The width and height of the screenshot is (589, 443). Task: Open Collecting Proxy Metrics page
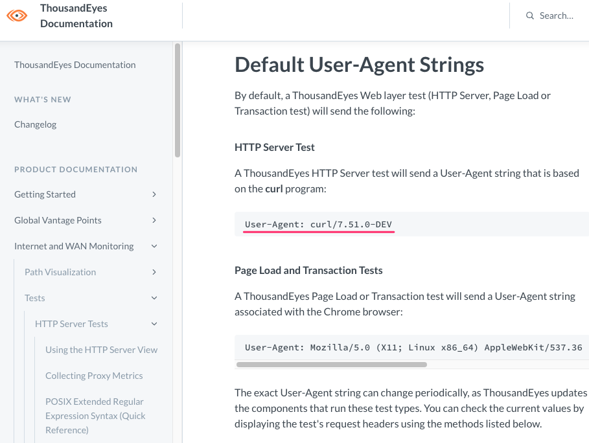(94, 376)
